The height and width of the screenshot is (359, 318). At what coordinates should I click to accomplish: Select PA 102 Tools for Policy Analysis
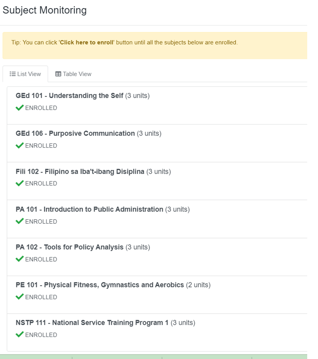[x=69, y=247]
